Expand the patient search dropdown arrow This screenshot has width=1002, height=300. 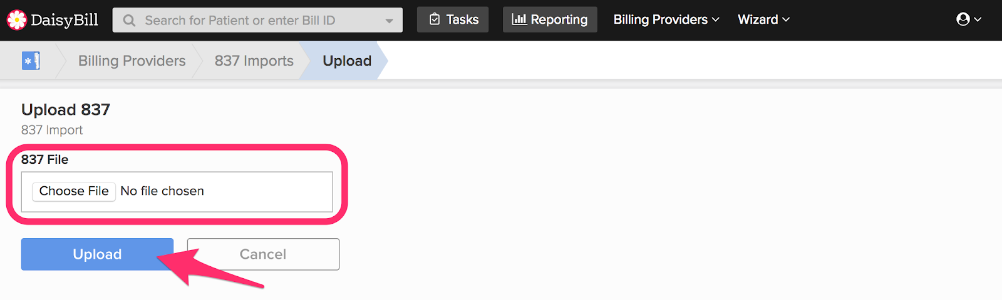pyautogui.click(x=390, y=21)
